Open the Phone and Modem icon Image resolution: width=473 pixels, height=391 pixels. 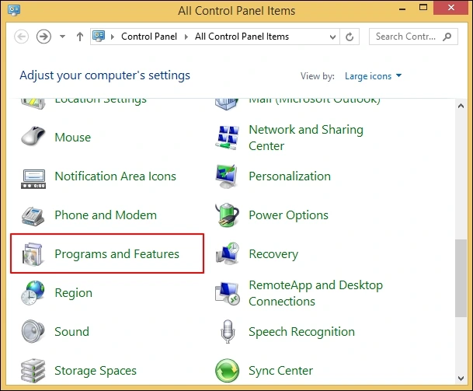33,216
